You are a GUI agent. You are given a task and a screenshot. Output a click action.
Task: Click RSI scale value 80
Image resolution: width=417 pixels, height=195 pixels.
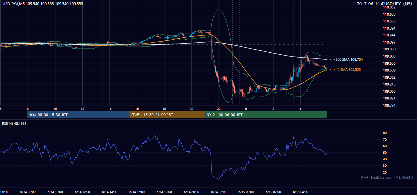pos(385,133)
